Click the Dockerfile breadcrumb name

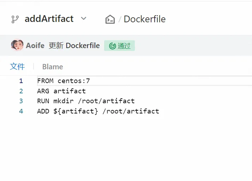pyautogui.click(x=145, y=19)
